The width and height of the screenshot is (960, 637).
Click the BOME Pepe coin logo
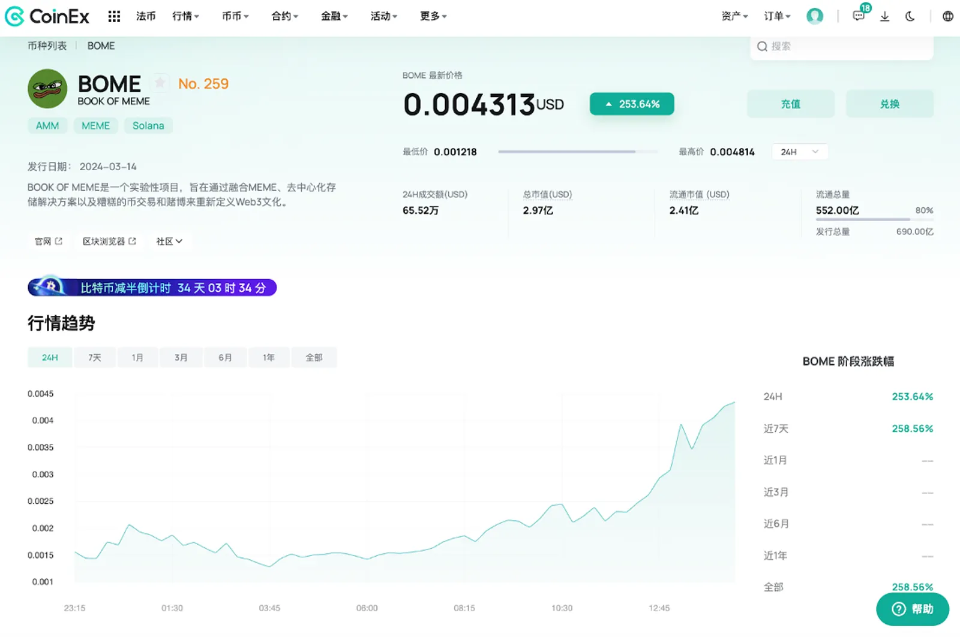(x=47, y=89)
